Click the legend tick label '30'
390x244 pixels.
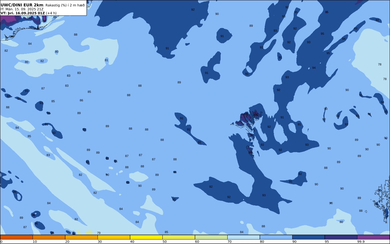(x=100, y=242)
